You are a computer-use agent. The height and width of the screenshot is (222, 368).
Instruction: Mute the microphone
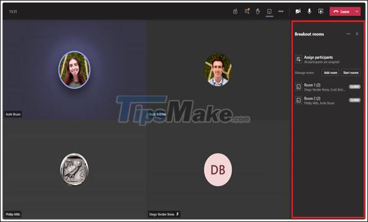(309, 11)
